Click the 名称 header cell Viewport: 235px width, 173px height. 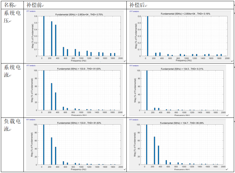tap(10, 5)
